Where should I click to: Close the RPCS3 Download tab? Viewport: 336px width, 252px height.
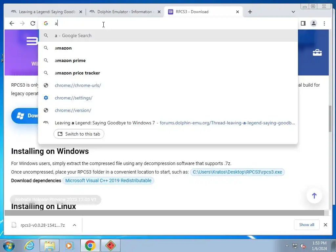click(238, 12)
